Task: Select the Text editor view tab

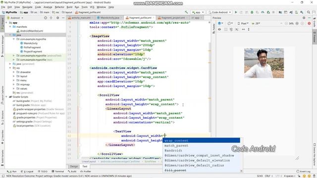Action: (85, 167)
